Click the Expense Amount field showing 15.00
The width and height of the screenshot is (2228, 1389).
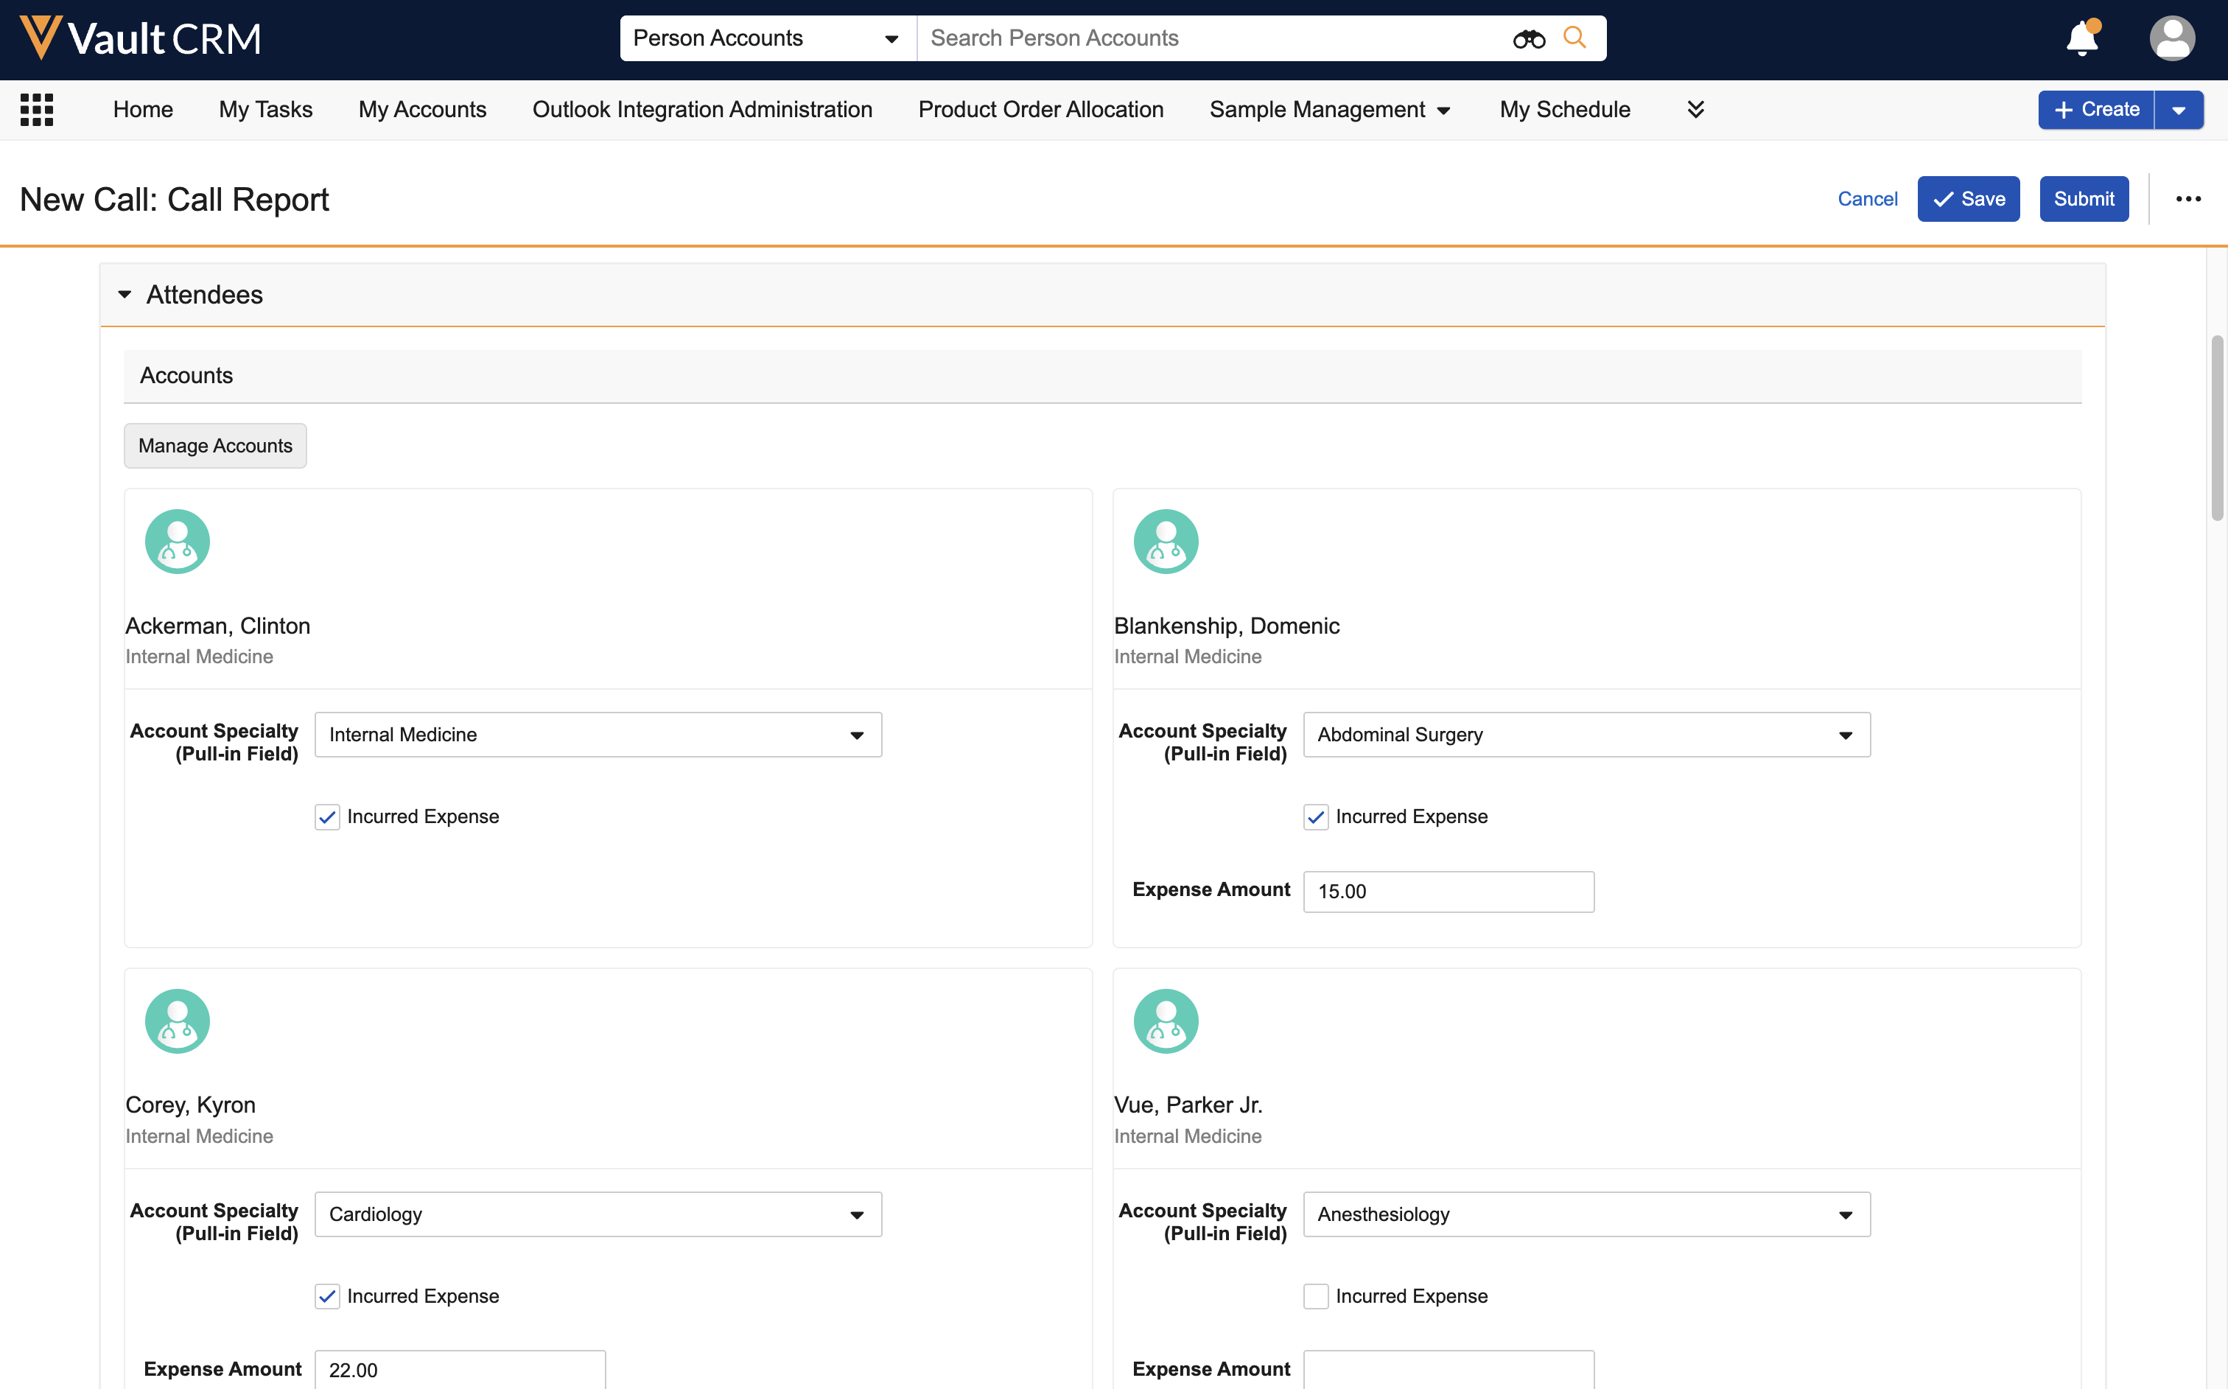pyautogui.click(x=1447, y=891)
